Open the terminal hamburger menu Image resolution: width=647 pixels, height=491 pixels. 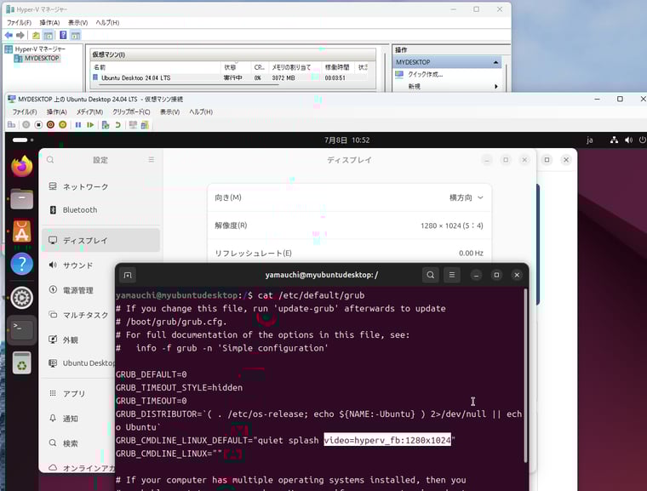(452, 275)
